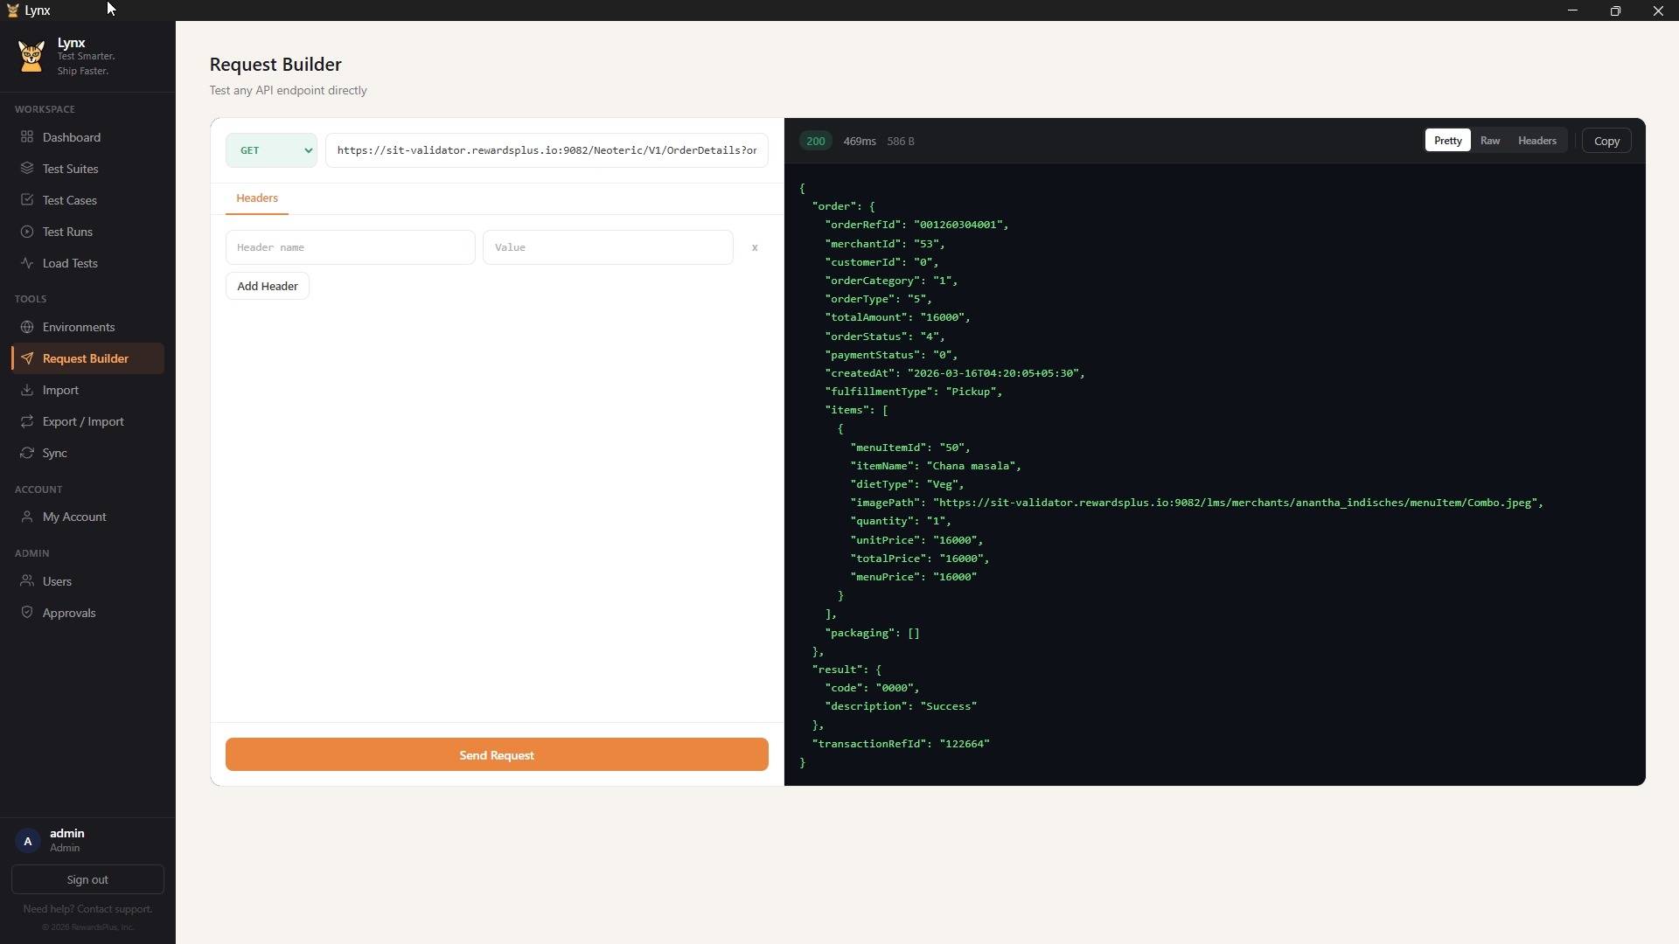Remove the empty header row with x
This screenshot has height=944, width=1679.
pos(754,247)
